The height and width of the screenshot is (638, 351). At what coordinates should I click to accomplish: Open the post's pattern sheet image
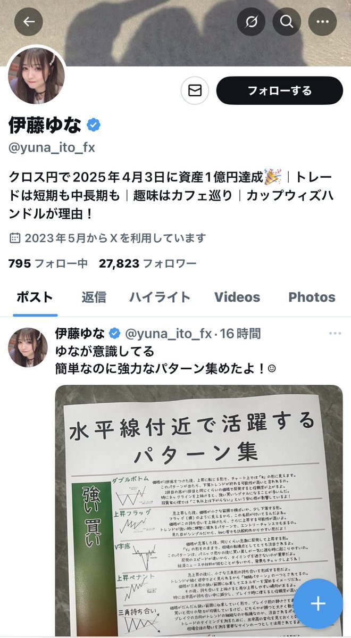pos(199,511)
